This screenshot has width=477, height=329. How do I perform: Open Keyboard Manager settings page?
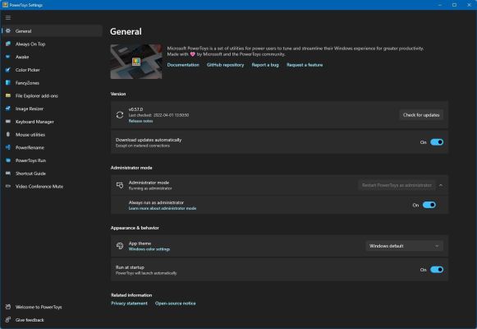click(52, 122)
